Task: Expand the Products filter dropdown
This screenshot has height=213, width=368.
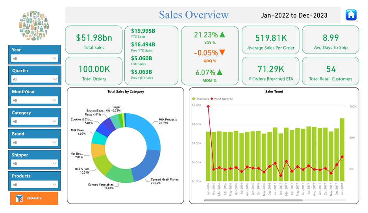Action: [x=35, y=185]
